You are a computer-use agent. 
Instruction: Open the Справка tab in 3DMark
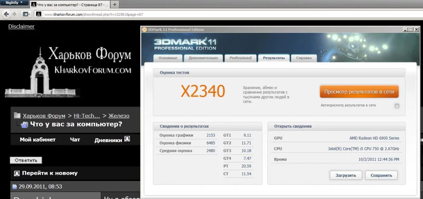pos(304,58)
